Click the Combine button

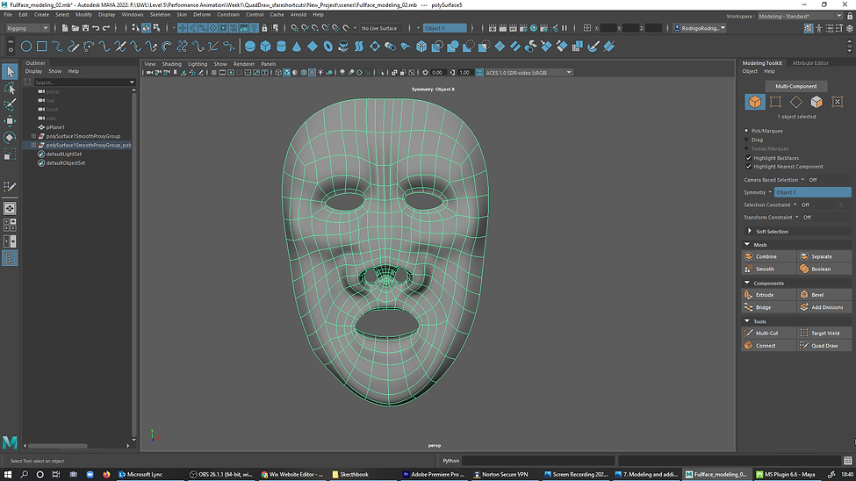(x=768, y=256)
